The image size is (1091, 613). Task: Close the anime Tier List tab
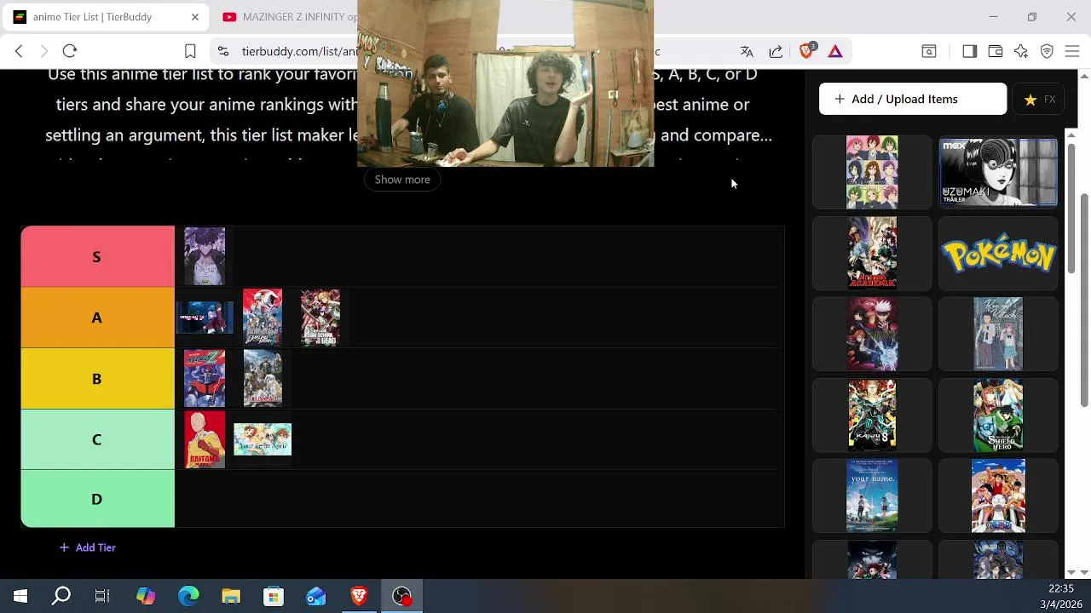(194, 17)
